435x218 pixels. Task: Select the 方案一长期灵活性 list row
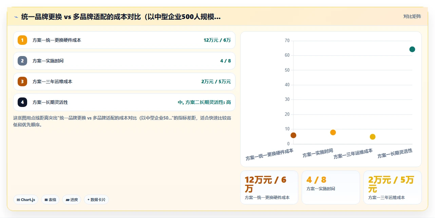coord(124,102)
